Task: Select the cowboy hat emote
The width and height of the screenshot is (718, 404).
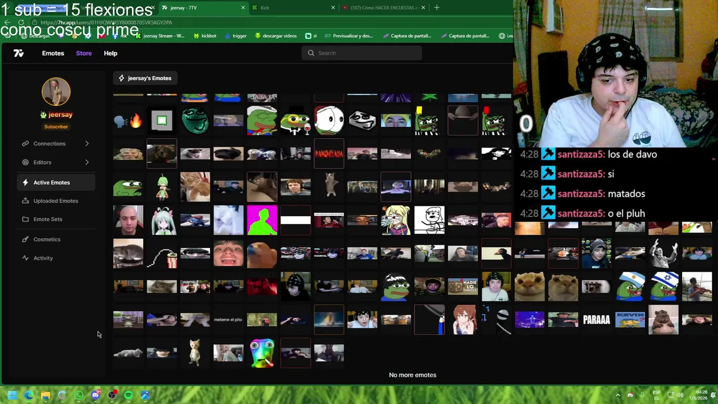Action: click(463, 120)
